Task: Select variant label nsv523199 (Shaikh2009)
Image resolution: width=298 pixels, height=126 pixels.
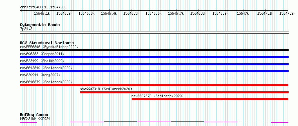Action: pos(42,61)
